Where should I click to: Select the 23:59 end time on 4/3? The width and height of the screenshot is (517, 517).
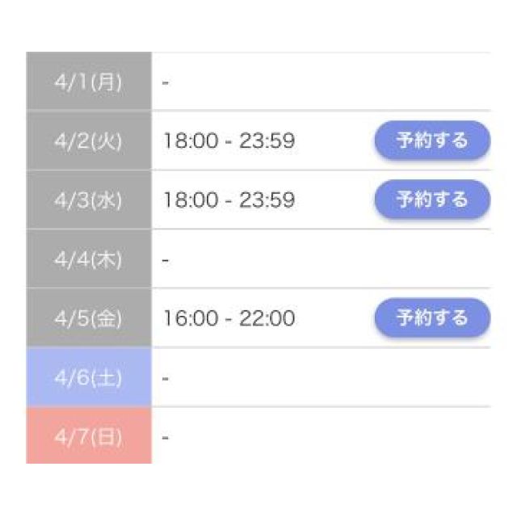click(x=268, y=200)
